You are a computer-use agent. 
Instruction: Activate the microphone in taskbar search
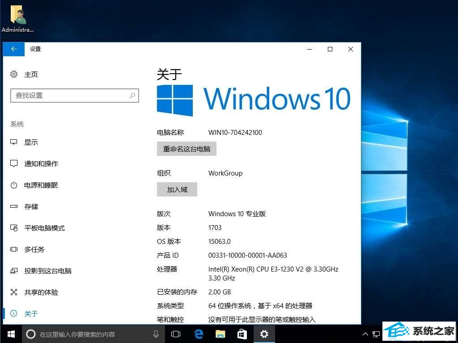coord(156,334)
